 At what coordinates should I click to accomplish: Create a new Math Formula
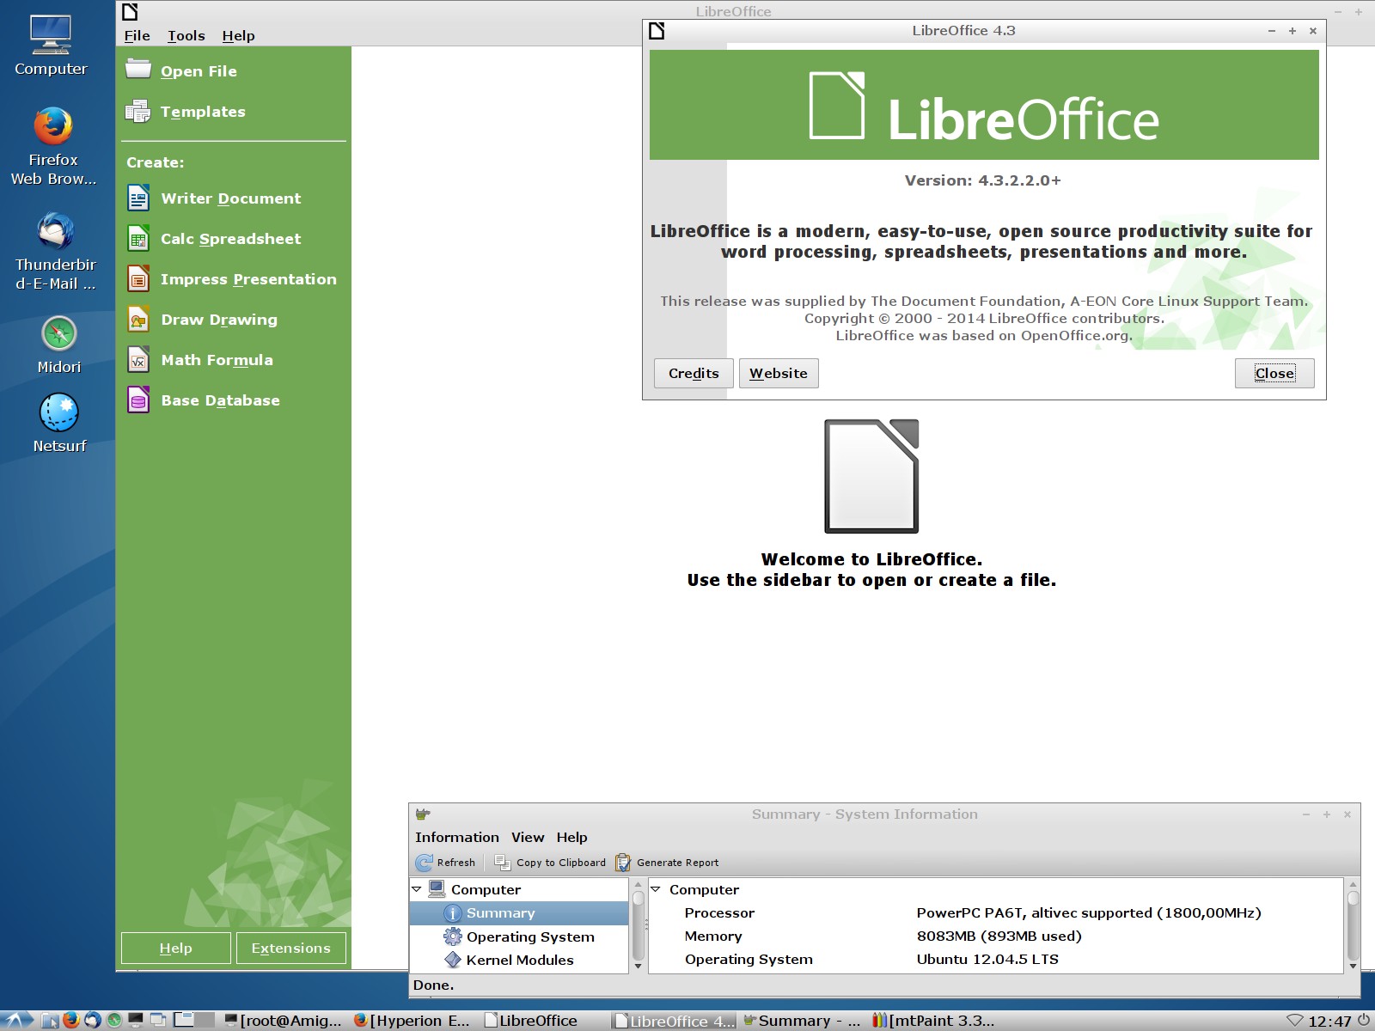coord(216,360)
